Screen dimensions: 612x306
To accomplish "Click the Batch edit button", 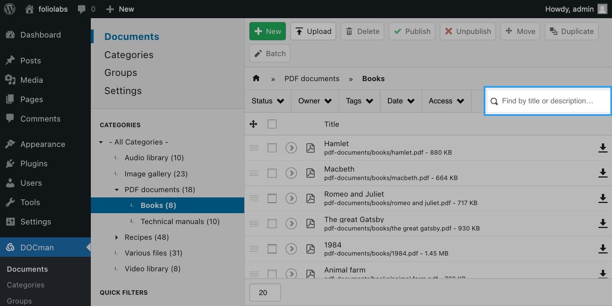I will 270,53.
